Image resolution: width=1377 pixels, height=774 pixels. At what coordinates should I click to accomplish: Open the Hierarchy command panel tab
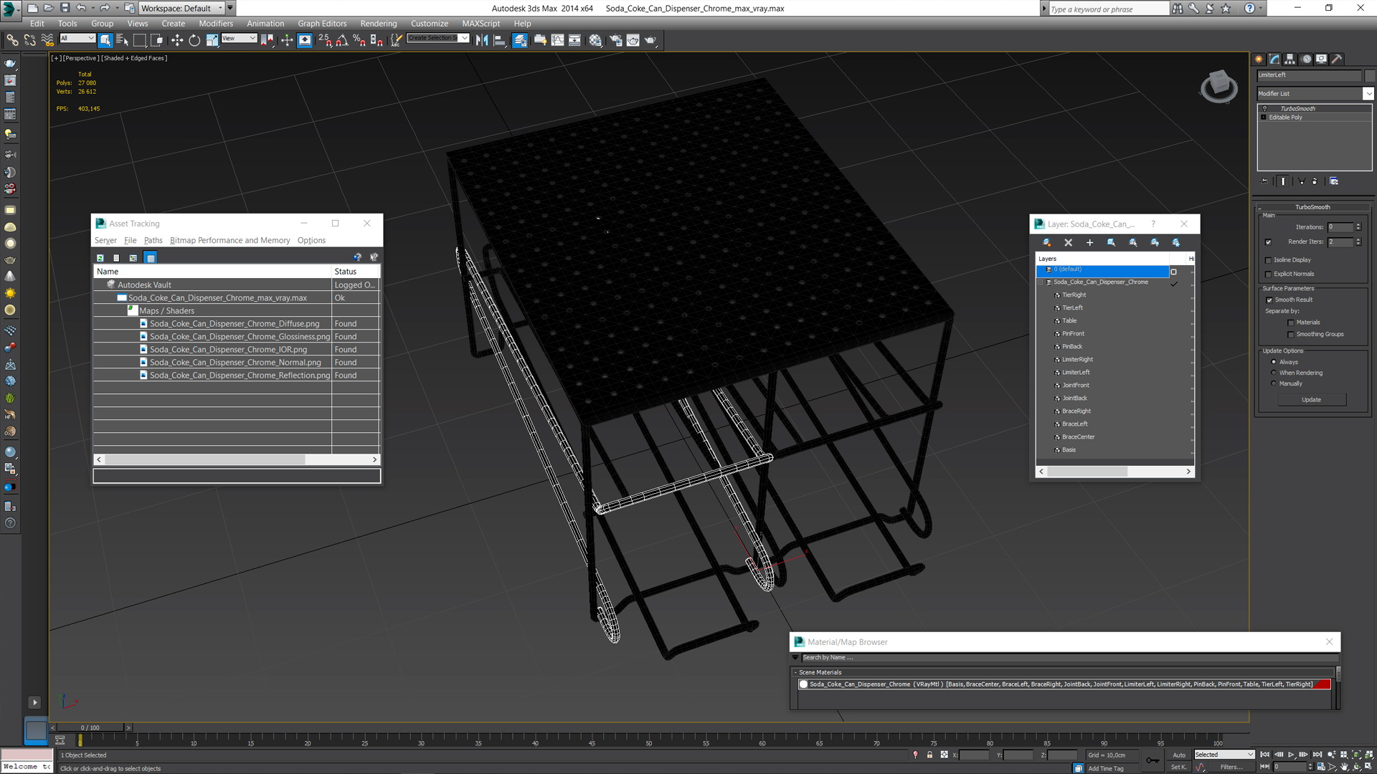pyautogui.click(x=1290, y=59)
